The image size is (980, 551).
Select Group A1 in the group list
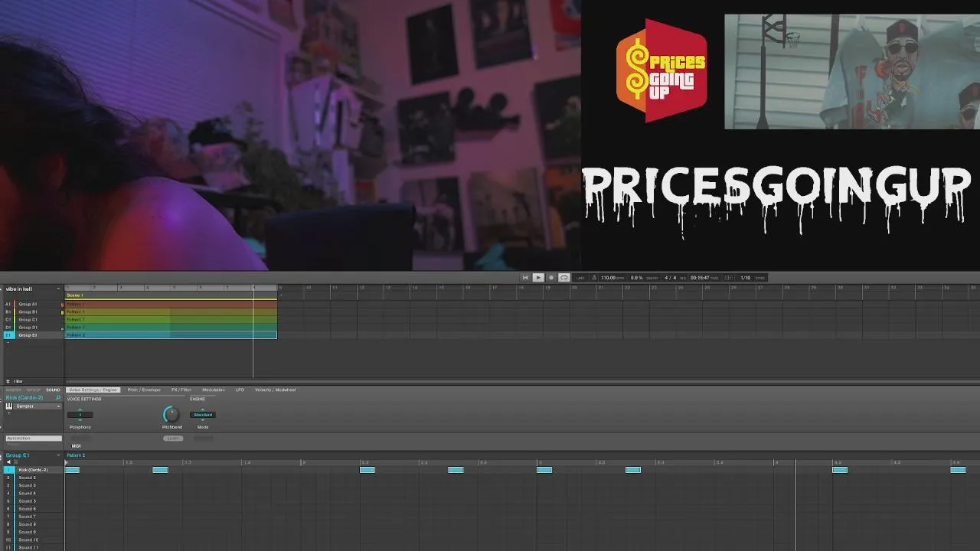tap(28, 304)
